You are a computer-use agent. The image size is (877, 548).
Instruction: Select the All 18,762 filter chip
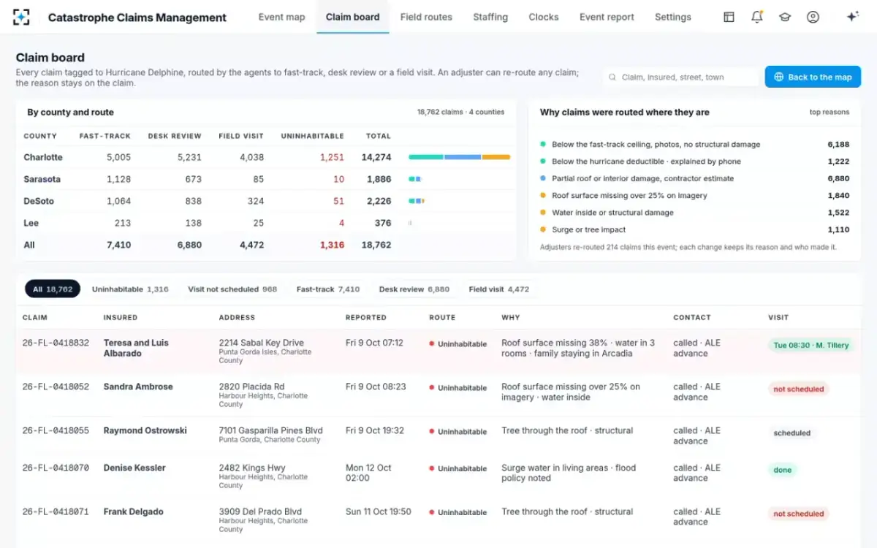53,289
